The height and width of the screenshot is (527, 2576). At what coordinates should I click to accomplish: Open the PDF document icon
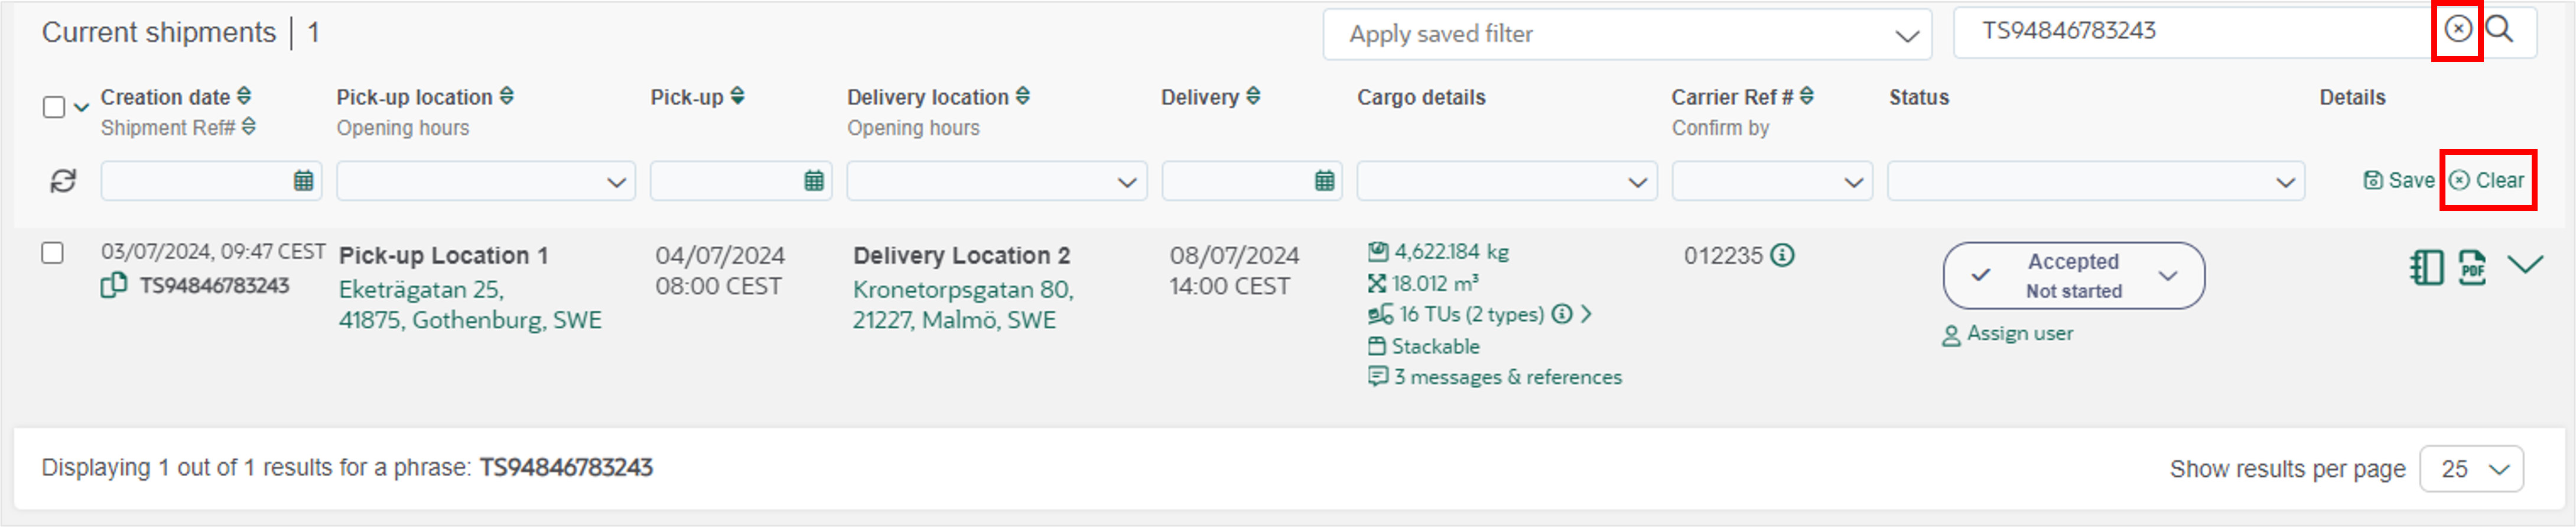(x=2472, y=268)
